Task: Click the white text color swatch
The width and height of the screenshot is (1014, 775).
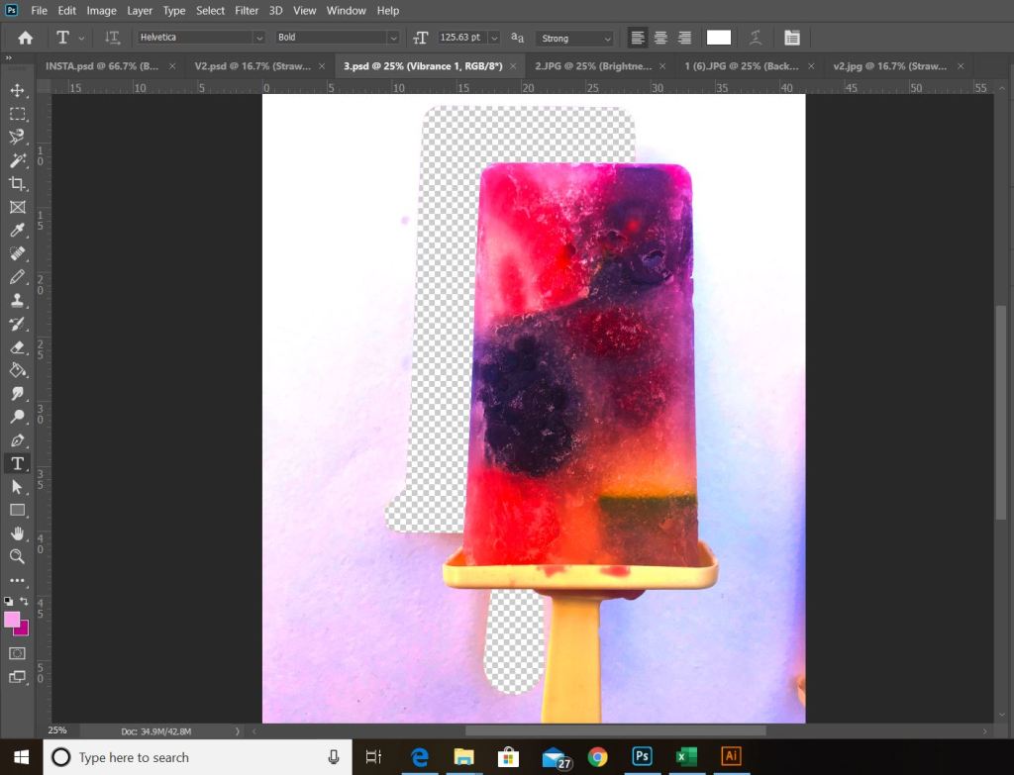Action: pyautogui.click(x=719, y=38)
